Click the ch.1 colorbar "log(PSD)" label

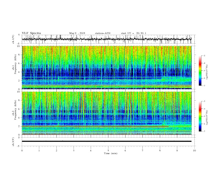point(207,72)
